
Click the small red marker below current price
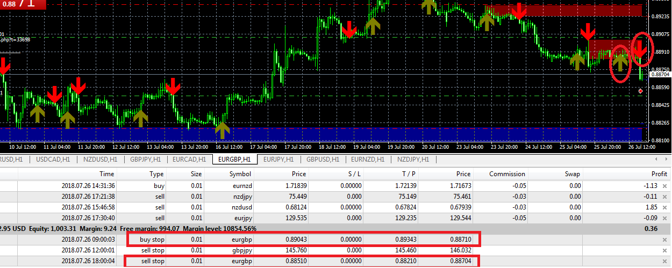640,92
